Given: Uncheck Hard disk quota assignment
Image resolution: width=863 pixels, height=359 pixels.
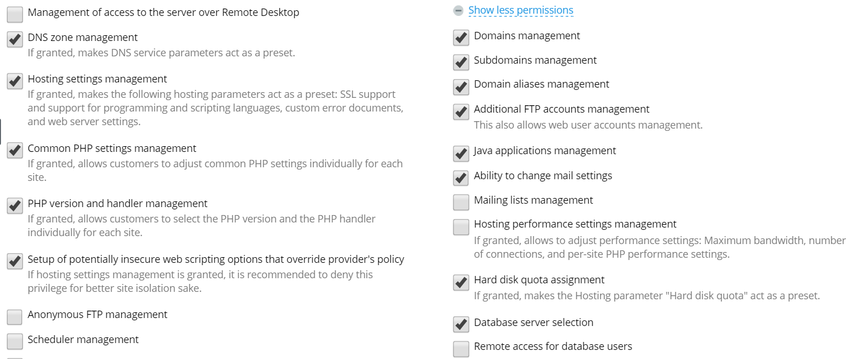Looking at the screenshot, I should [461, 282].
